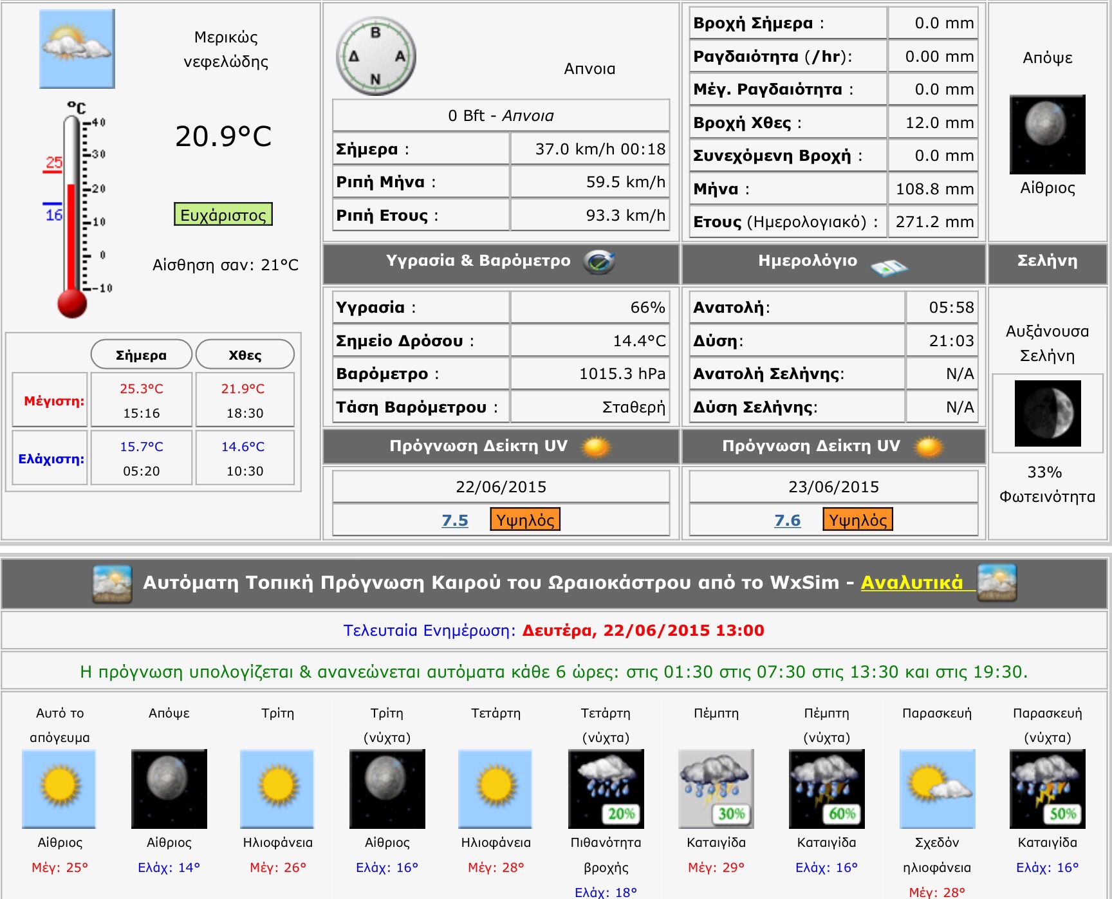Click the 22/06/2015 UV forecast date
The width and height of the screenshot is (1112, 899).
pos(501,487)
